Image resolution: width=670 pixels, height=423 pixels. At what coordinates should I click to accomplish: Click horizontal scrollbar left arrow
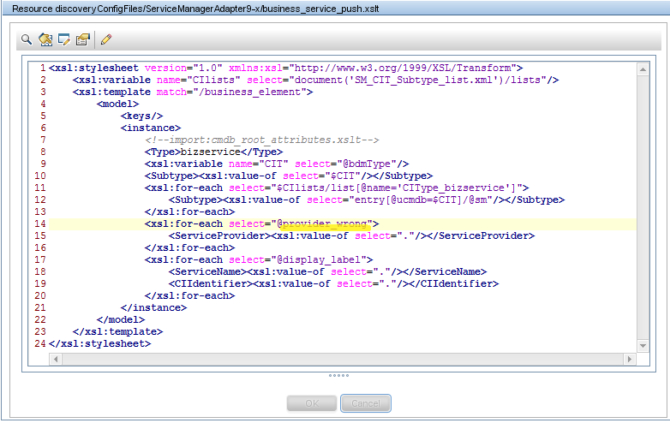coord(56,360)
